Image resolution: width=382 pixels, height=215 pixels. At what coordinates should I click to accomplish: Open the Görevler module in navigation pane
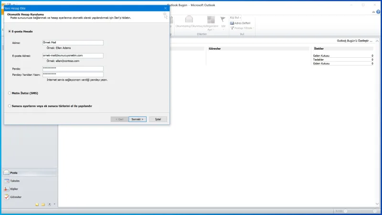[30, 197]
